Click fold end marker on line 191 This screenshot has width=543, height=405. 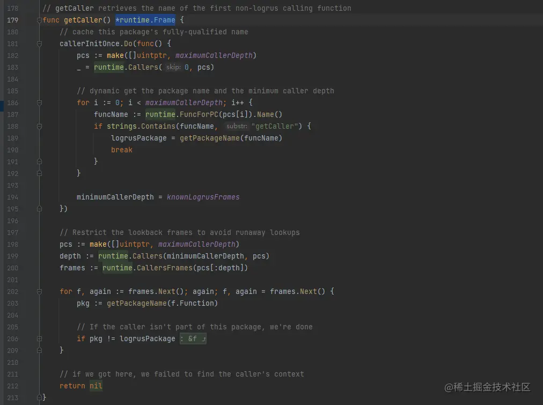(39, 161)
